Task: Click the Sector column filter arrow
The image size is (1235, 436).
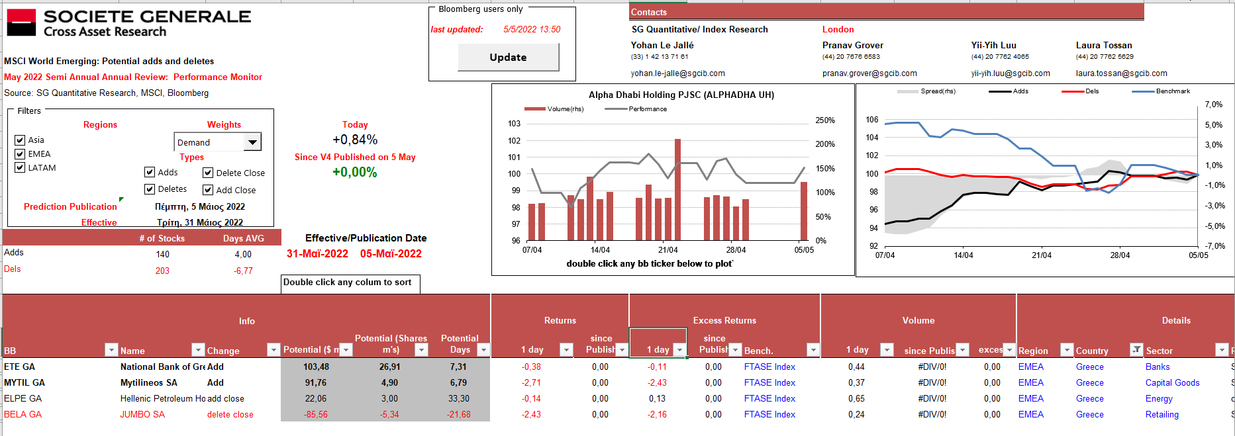Action: pos(1222,350)
